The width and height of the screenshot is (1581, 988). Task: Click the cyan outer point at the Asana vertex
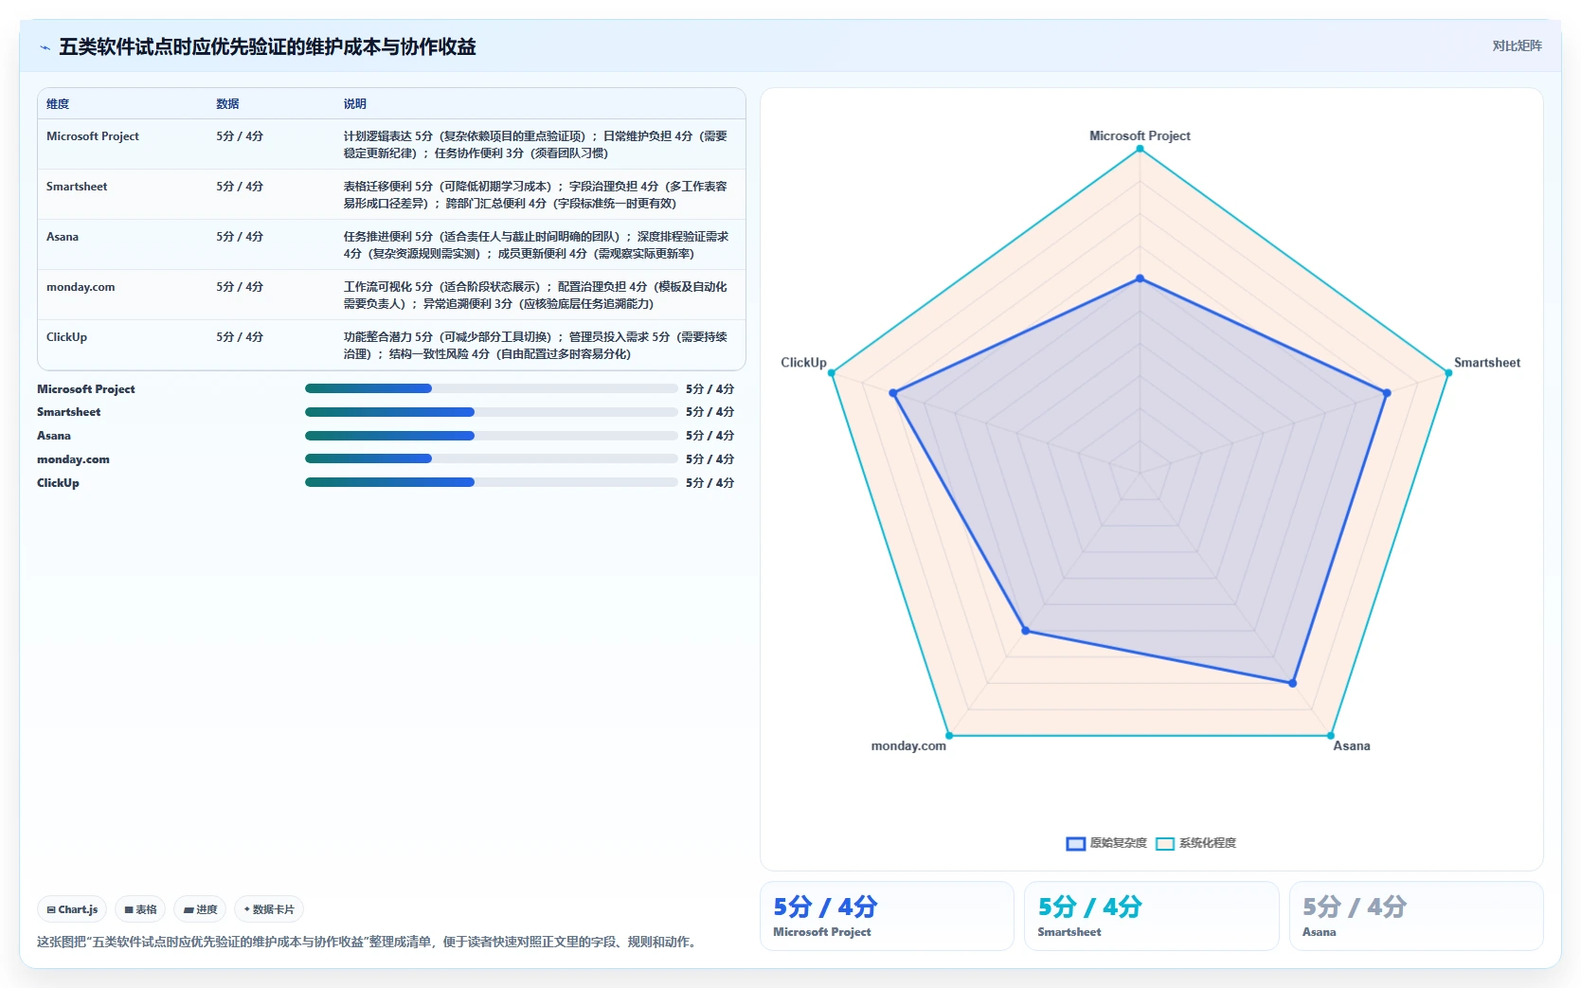click(1331, 735)
